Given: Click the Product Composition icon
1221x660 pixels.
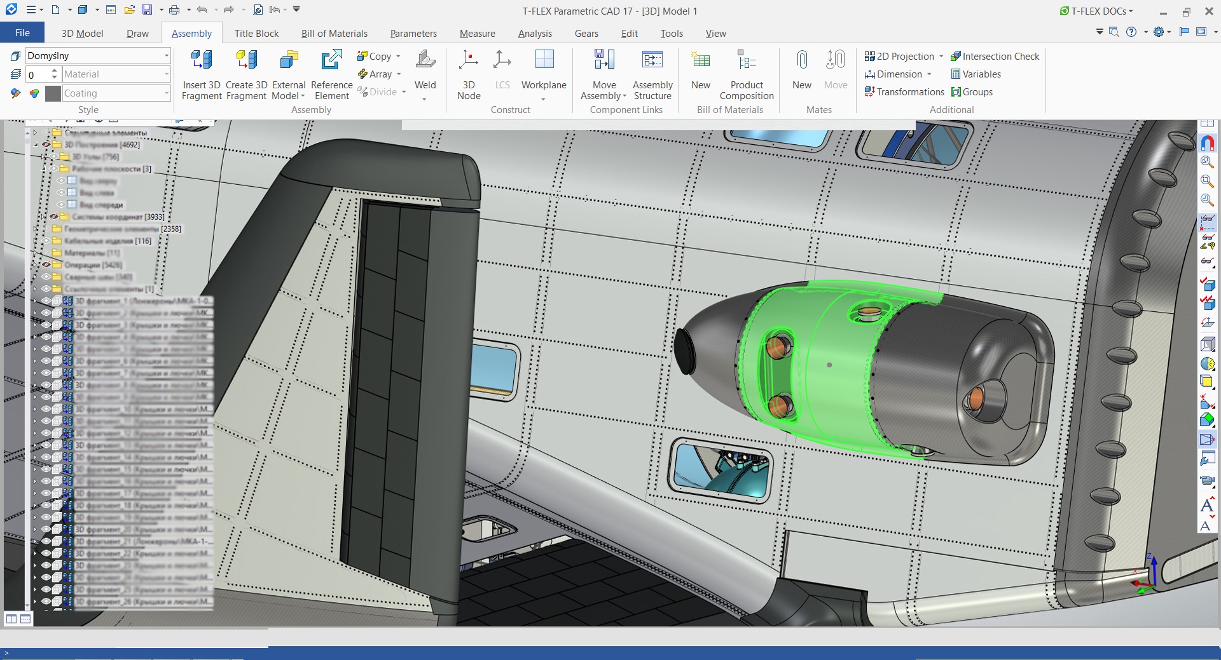Looking at the screenshot, I should pyautogui.click(x=747, y=60).
